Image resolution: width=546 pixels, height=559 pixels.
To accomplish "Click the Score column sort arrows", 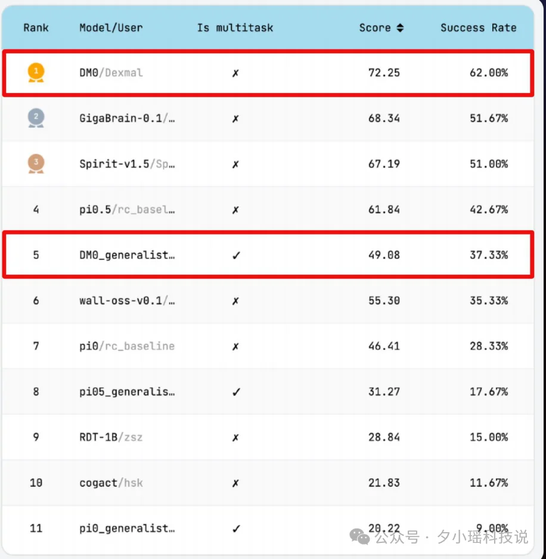I will tap(400, 28).
